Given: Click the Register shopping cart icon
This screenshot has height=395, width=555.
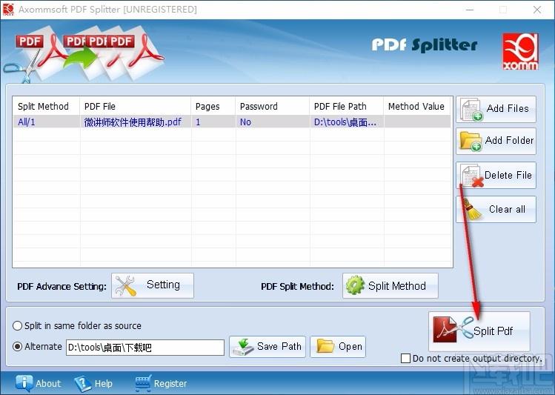Looking at the screenshot, I should pos(143,384).
